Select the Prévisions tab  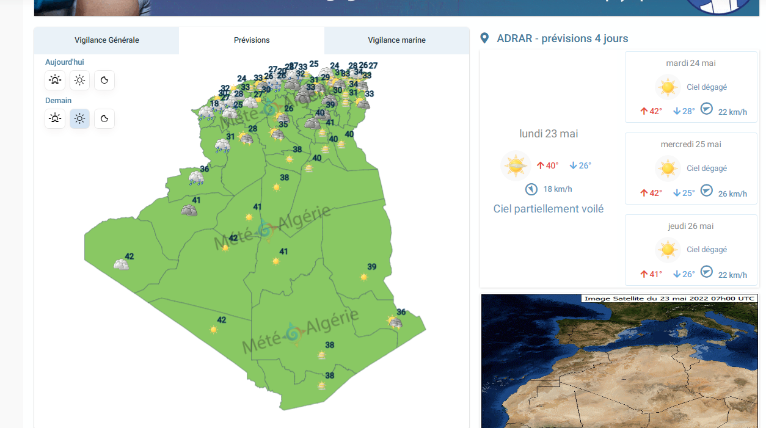click(x=252, y=40)
